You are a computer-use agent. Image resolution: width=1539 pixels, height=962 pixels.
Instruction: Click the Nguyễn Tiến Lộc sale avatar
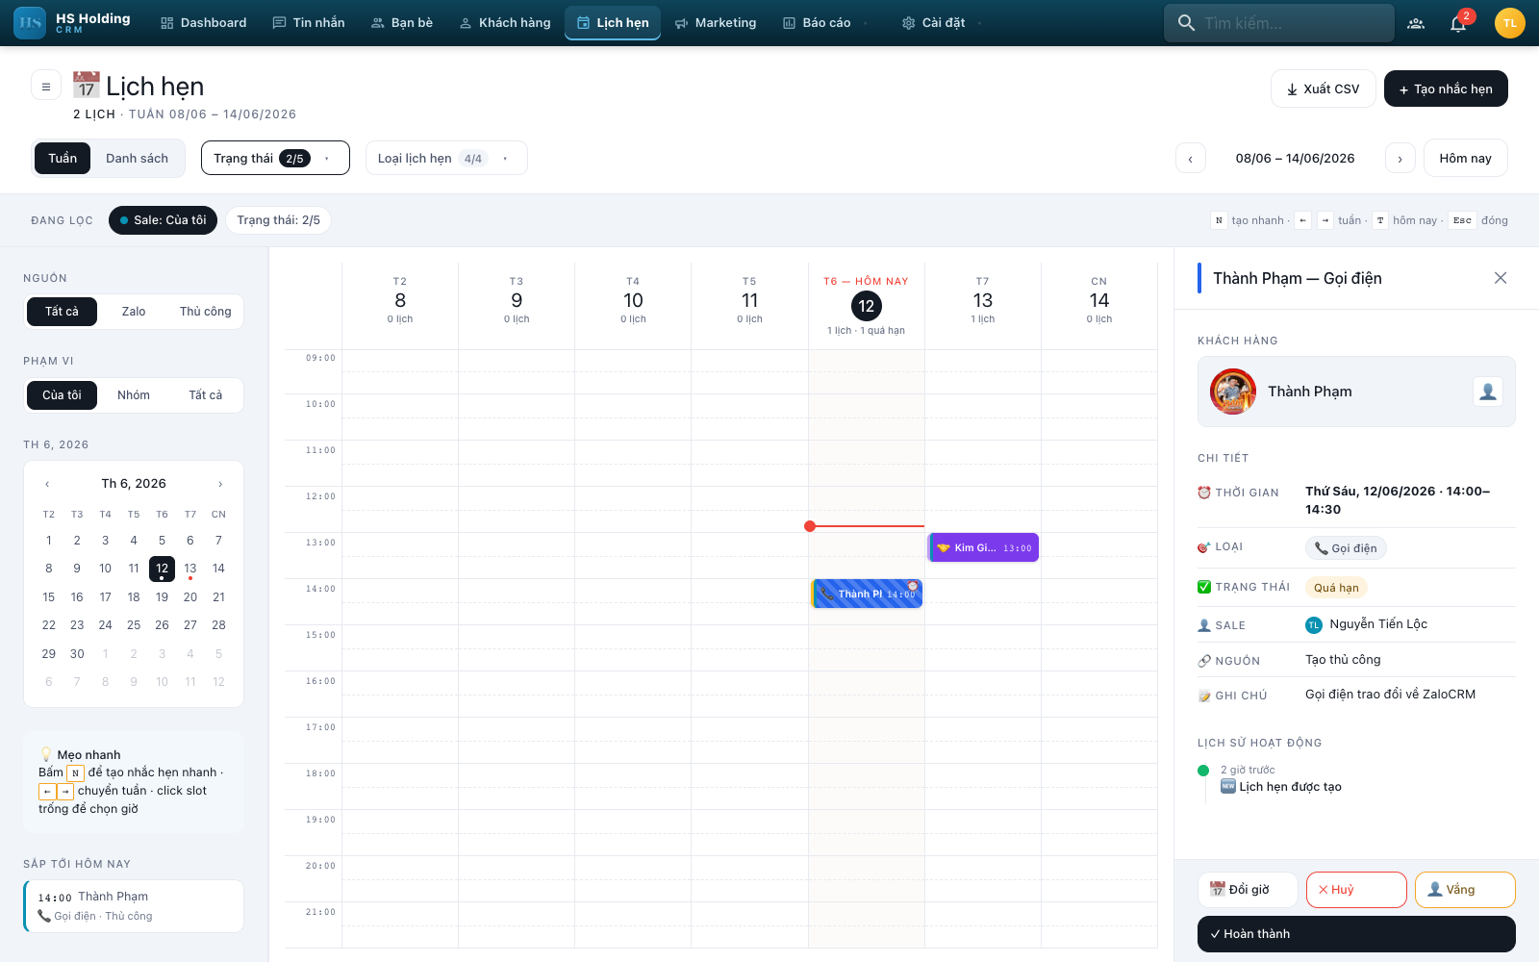pos(1314,625)
